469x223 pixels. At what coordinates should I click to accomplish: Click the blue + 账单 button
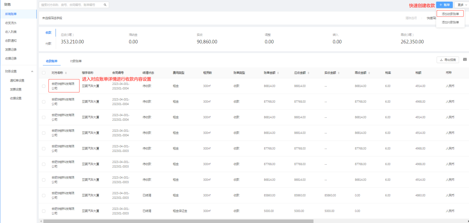tap(444, 5)
